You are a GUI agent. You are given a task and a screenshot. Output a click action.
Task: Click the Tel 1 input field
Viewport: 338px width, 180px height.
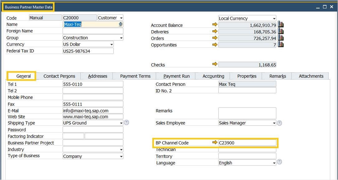[x=93, y=84]
